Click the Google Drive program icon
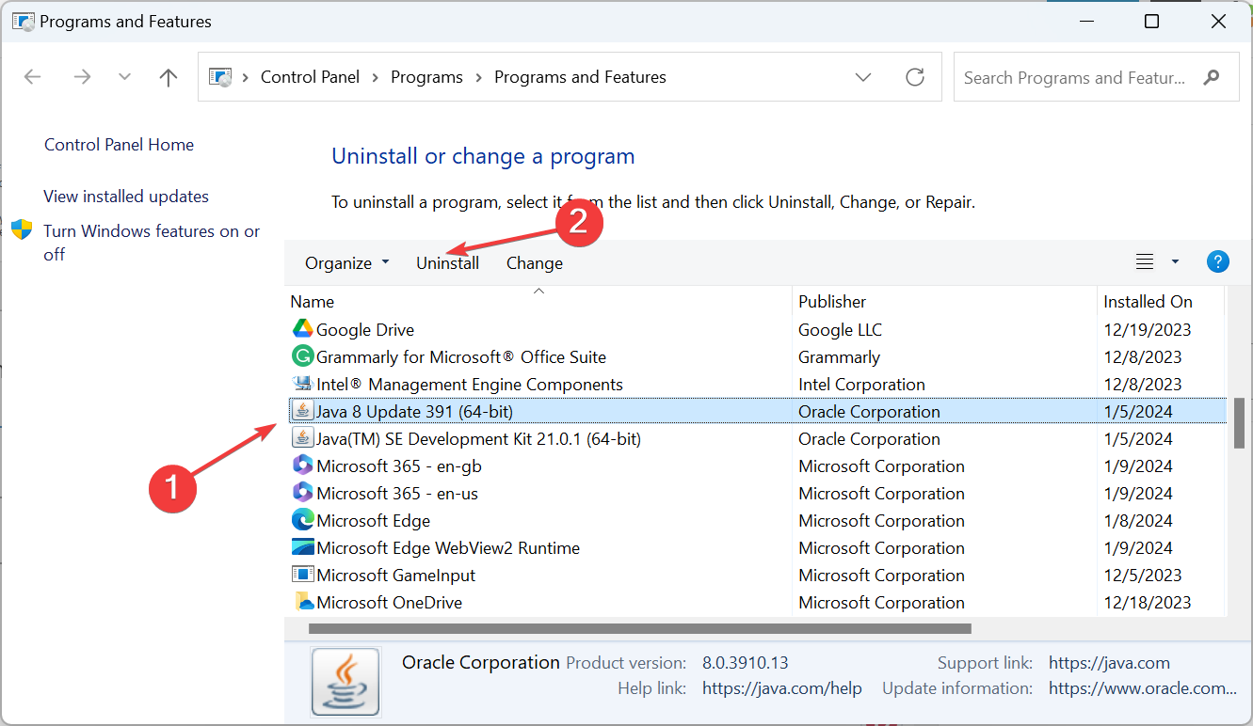This screenshot has width=1253, height=726. click(302, 329)
